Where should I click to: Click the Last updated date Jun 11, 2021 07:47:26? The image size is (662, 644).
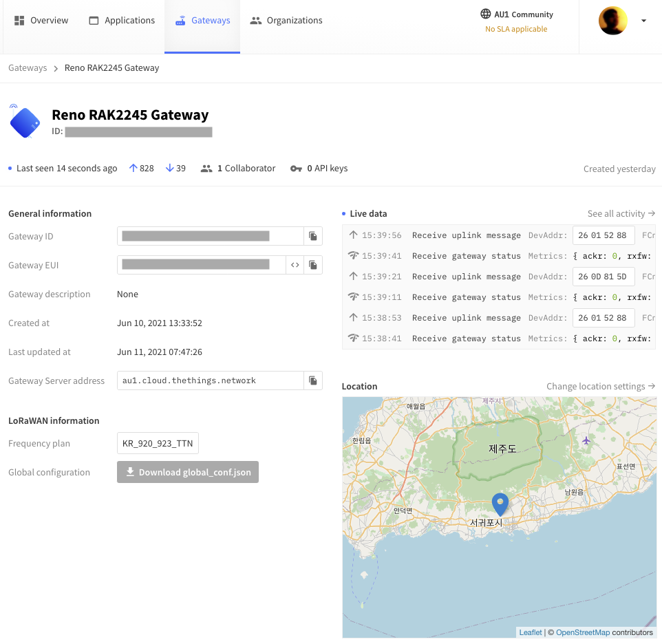160,352
